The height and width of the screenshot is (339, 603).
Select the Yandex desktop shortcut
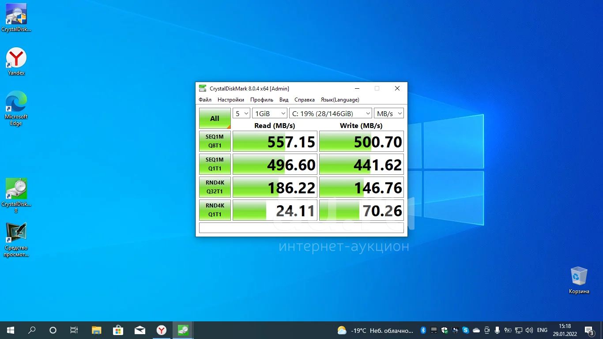coord(16,61)
